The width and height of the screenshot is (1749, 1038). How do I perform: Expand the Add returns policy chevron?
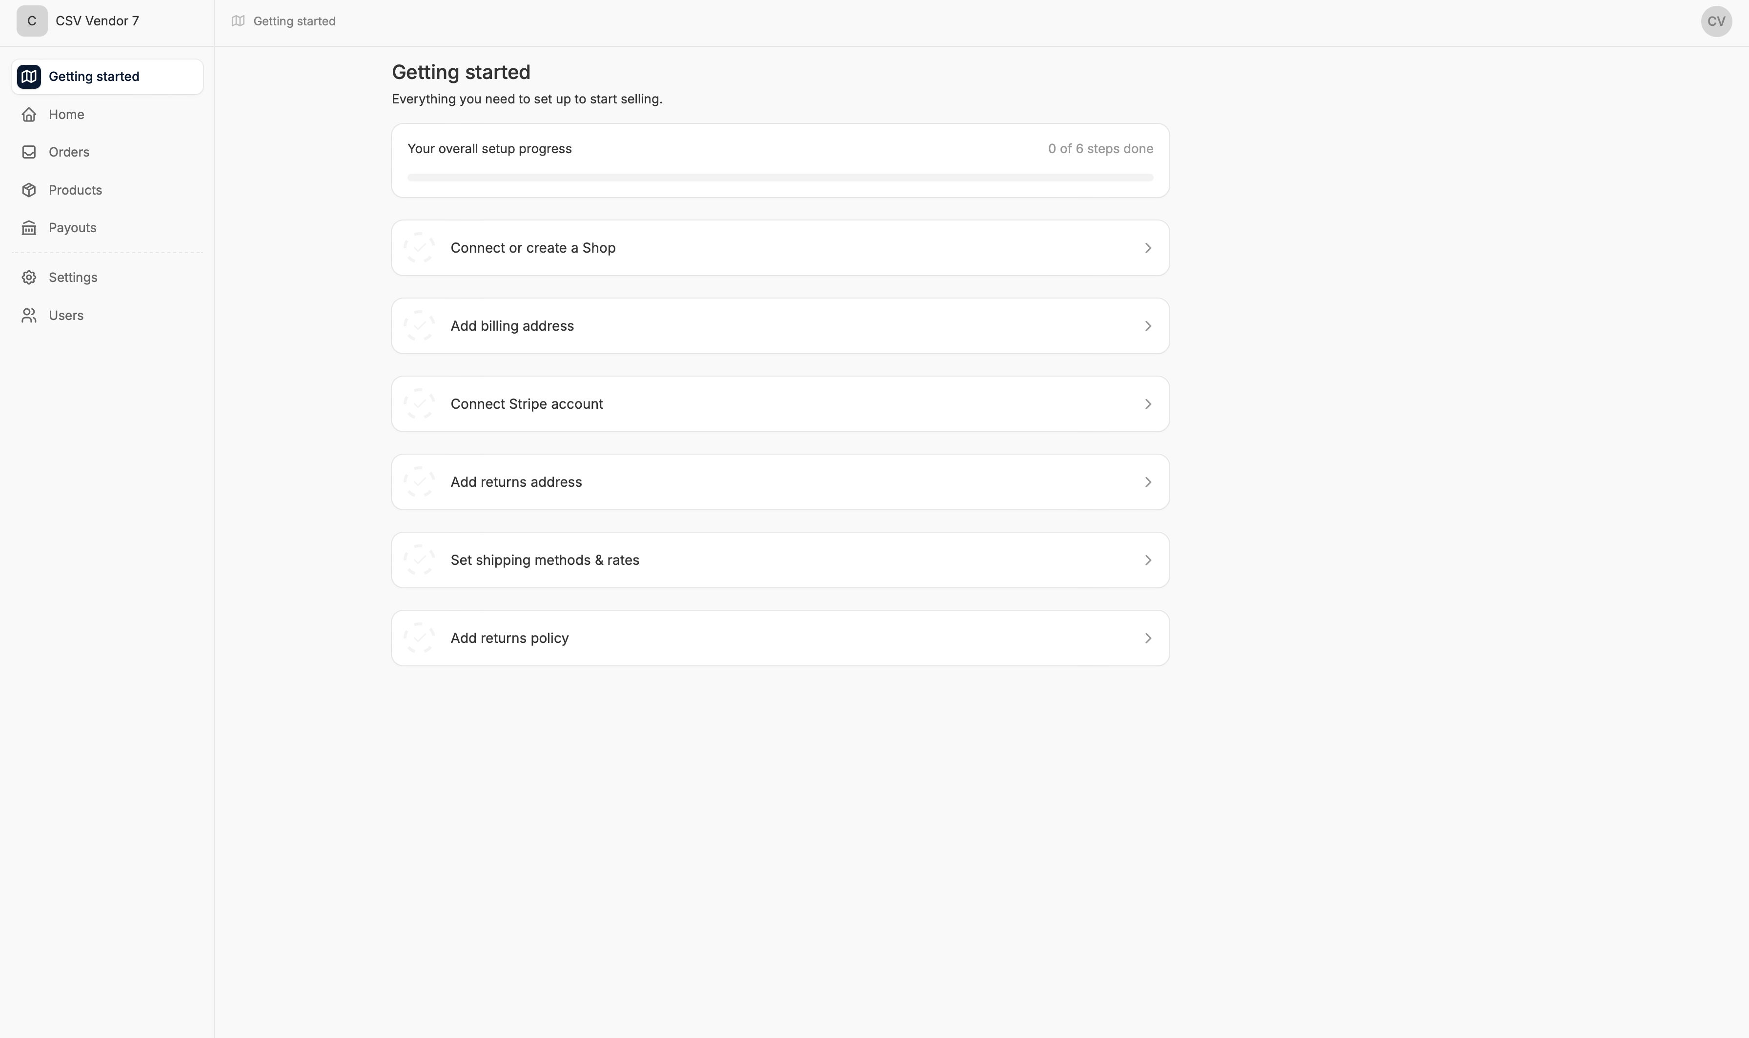(x=1148, y=638)
